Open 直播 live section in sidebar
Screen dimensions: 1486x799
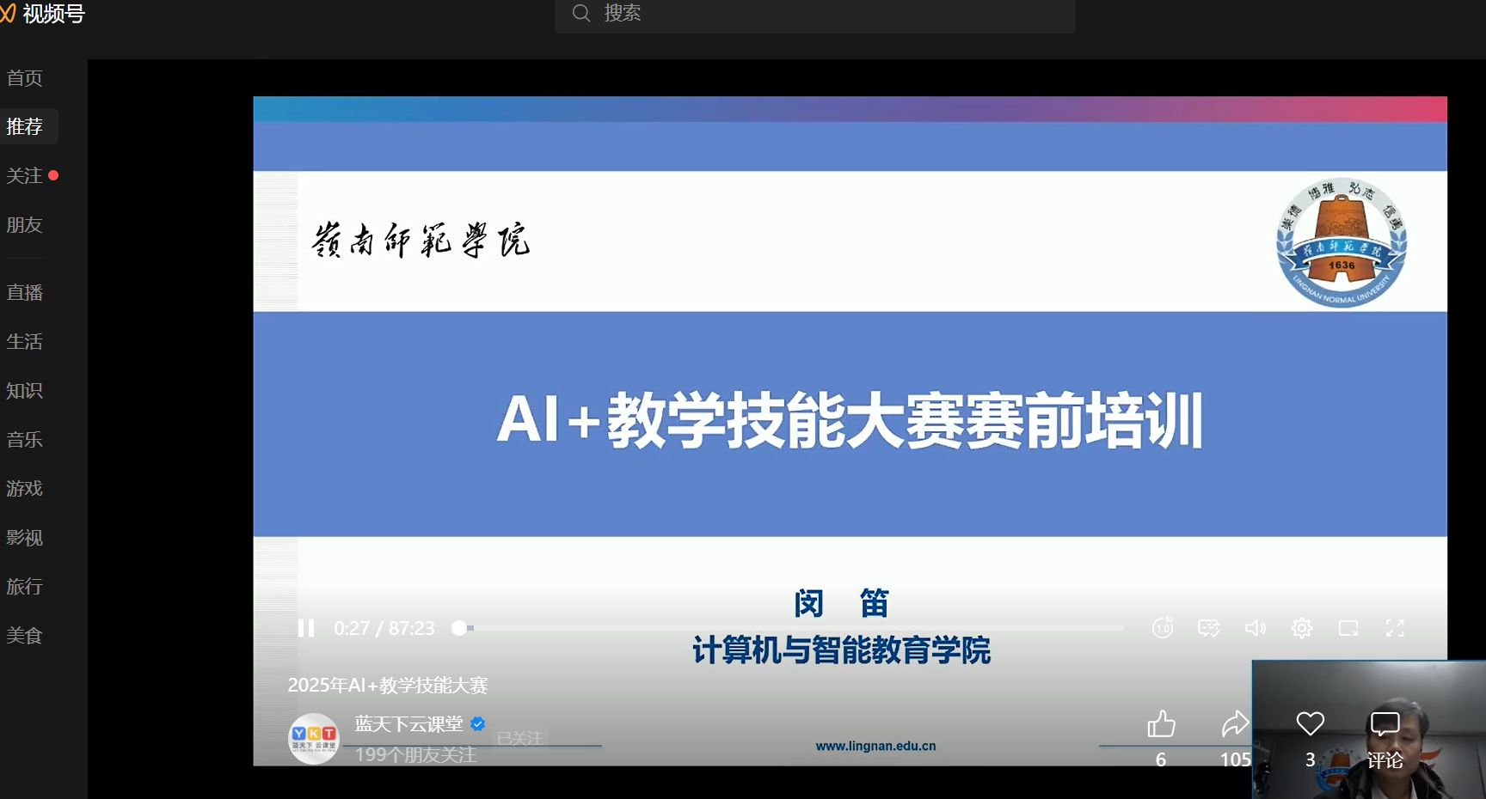click(25, 293)
